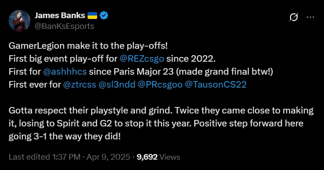This screenshot has height=170, width=324.
Task: Click the Apr 9, 2025 date
Action: click(108, 157)
